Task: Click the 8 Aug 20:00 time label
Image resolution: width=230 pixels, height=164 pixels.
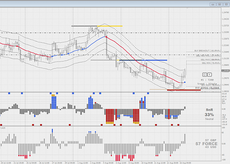Action: [134, 163]
